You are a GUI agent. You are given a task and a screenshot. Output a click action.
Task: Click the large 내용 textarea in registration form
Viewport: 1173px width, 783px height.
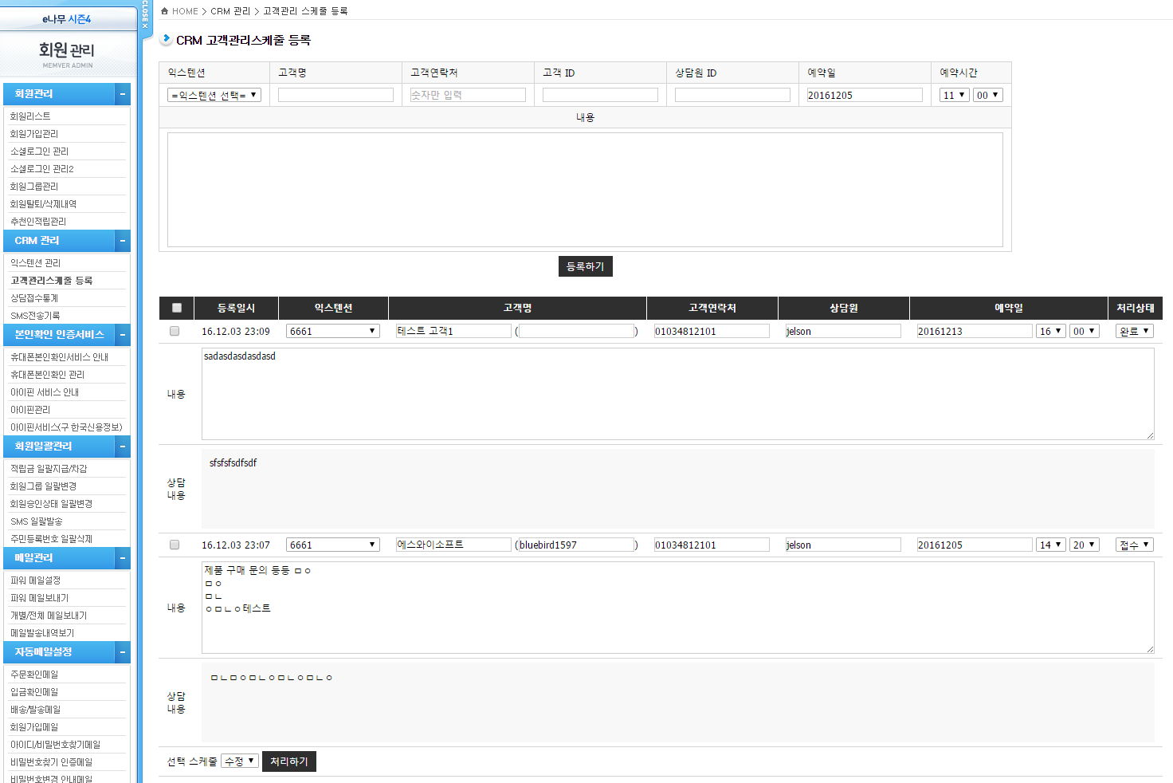click(x=585, y=190)
